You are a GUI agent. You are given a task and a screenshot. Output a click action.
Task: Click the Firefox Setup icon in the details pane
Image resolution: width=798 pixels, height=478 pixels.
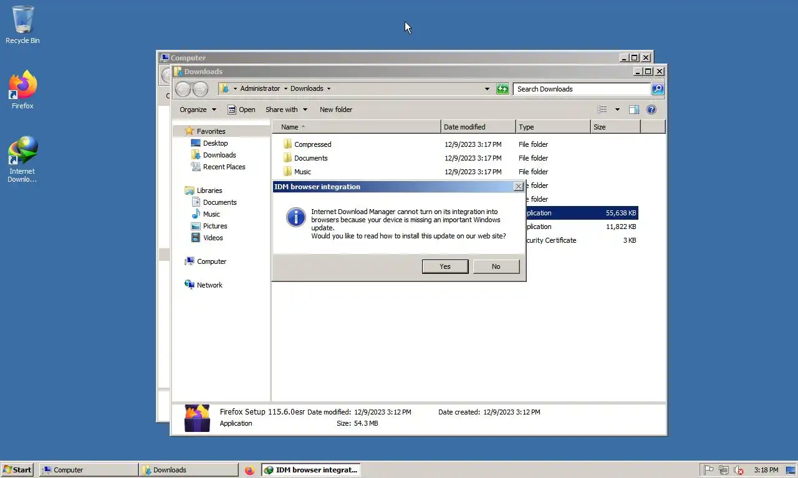pos(197,418)
